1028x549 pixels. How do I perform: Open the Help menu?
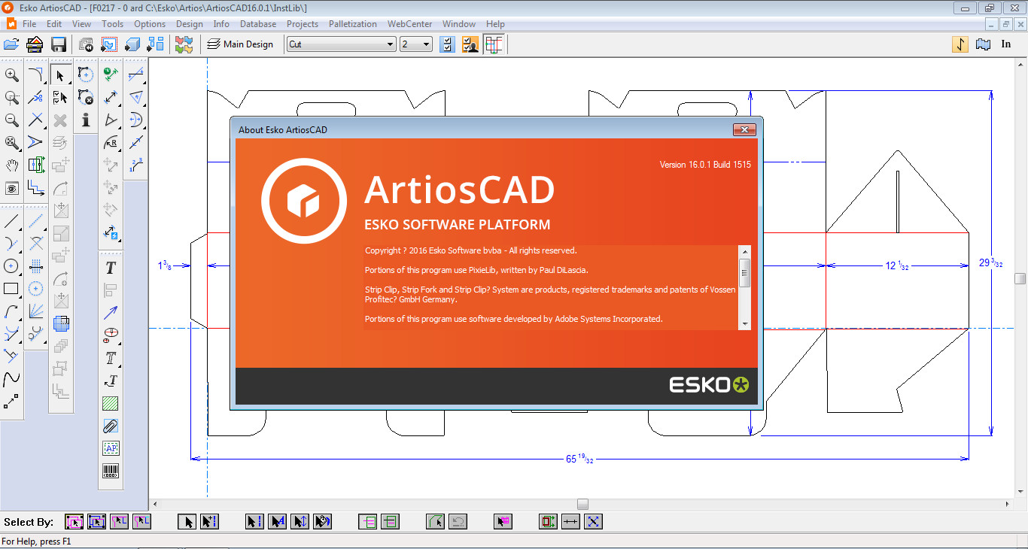click(x=495, y=24)
